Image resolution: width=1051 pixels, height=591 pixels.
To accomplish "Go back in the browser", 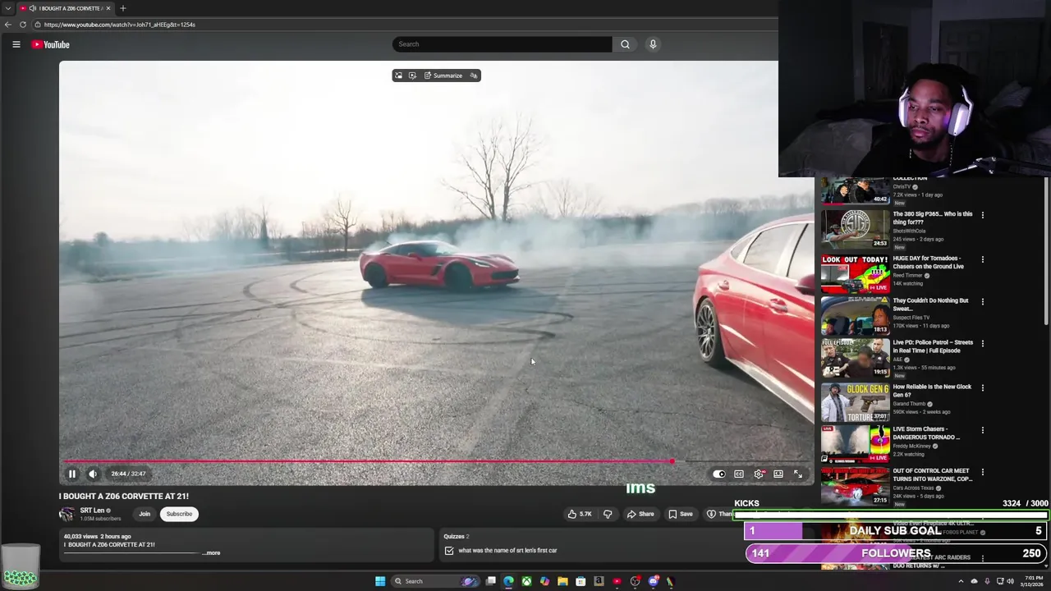I will tap(8, 25).
